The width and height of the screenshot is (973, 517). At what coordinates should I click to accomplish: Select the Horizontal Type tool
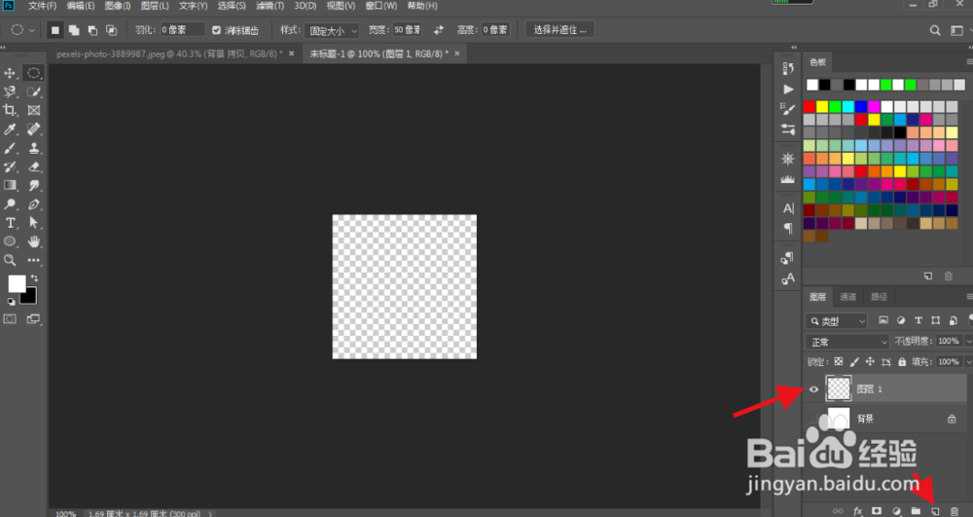click(x=10, y=223)
